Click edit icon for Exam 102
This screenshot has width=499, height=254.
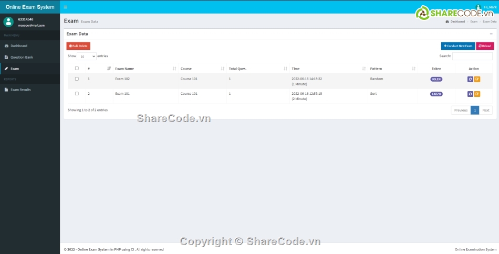pos(477,79)
